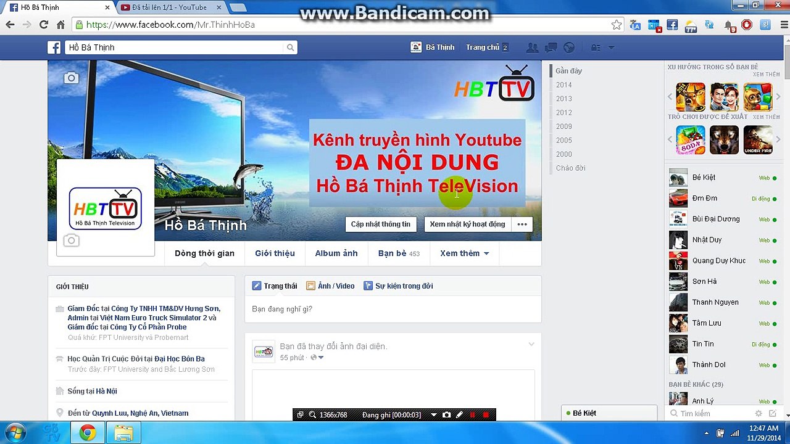790x444 pixels.
Task: Go to browser home page icon
Action: [60, 25]
